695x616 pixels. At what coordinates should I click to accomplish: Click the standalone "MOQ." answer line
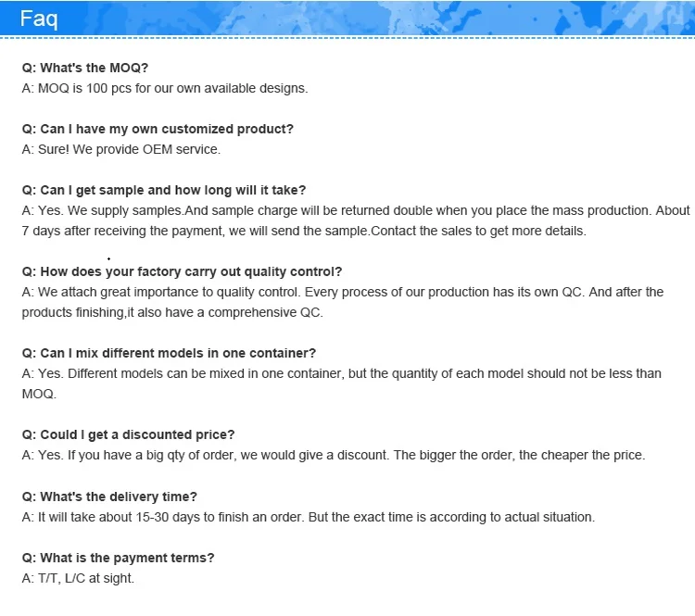coord(39,394)
